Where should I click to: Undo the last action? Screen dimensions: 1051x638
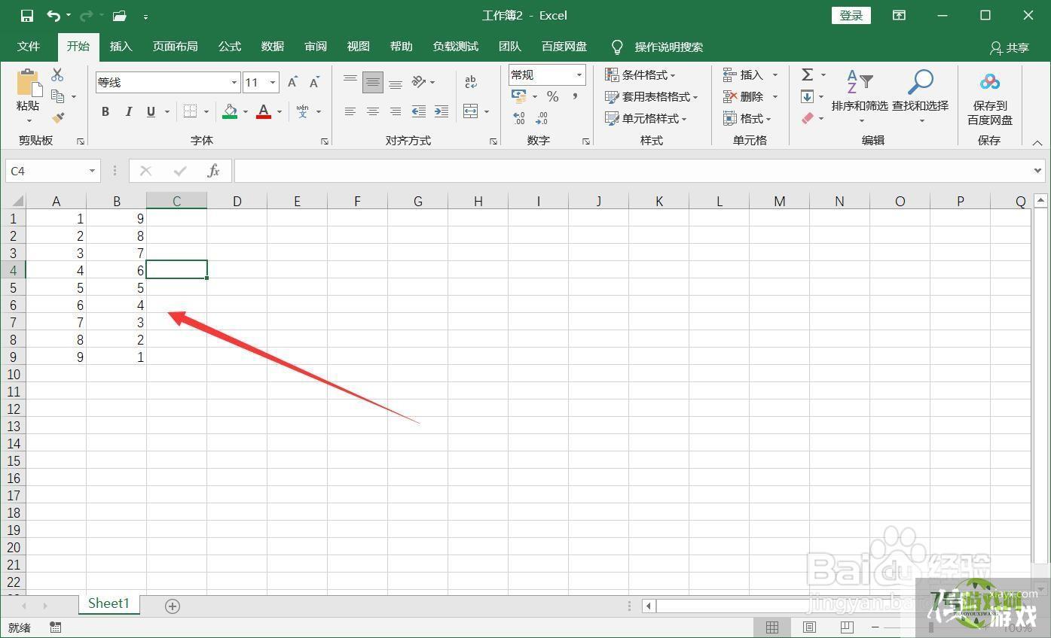(x=53, y=15)
